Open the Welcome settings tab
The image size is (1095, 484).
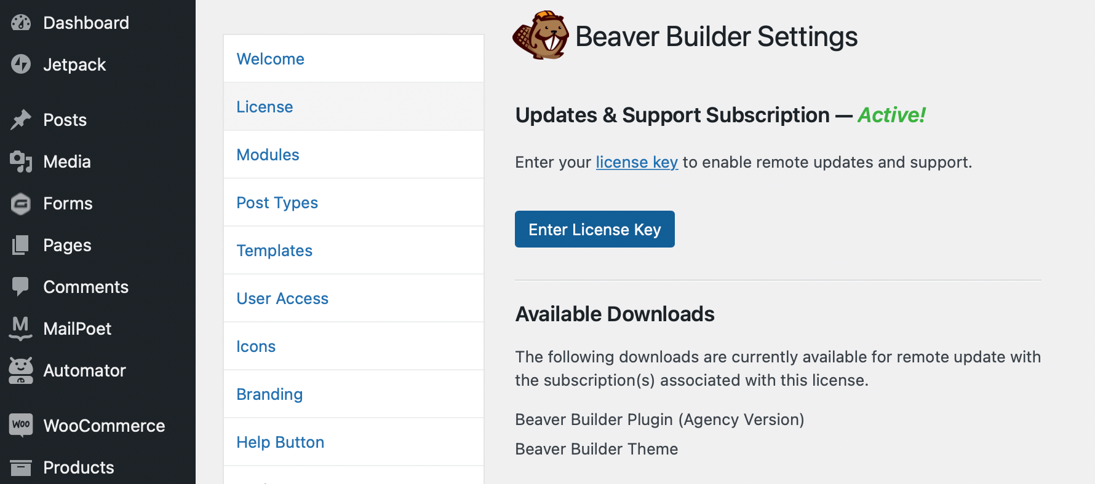(x=271, y=59)
